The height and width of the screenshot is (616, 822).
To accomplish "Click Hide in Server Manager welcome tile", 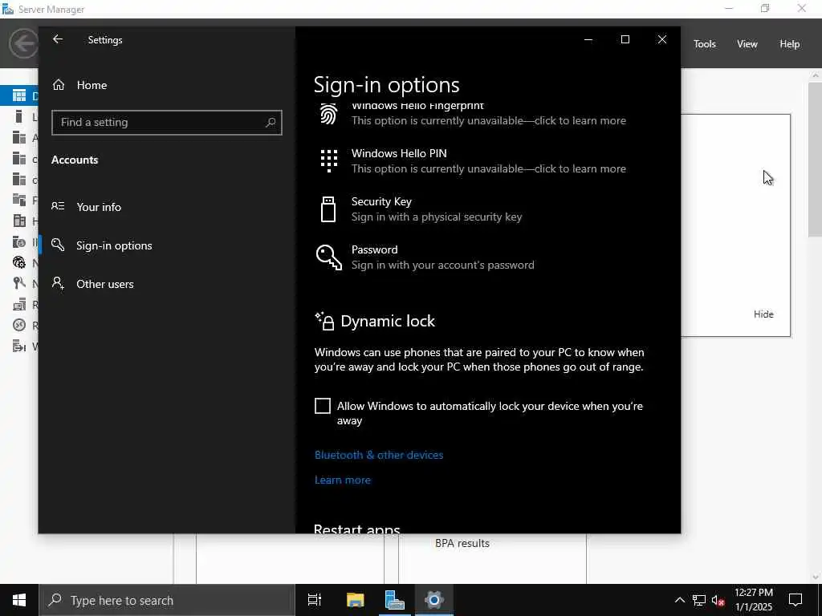I will (763, 314).
